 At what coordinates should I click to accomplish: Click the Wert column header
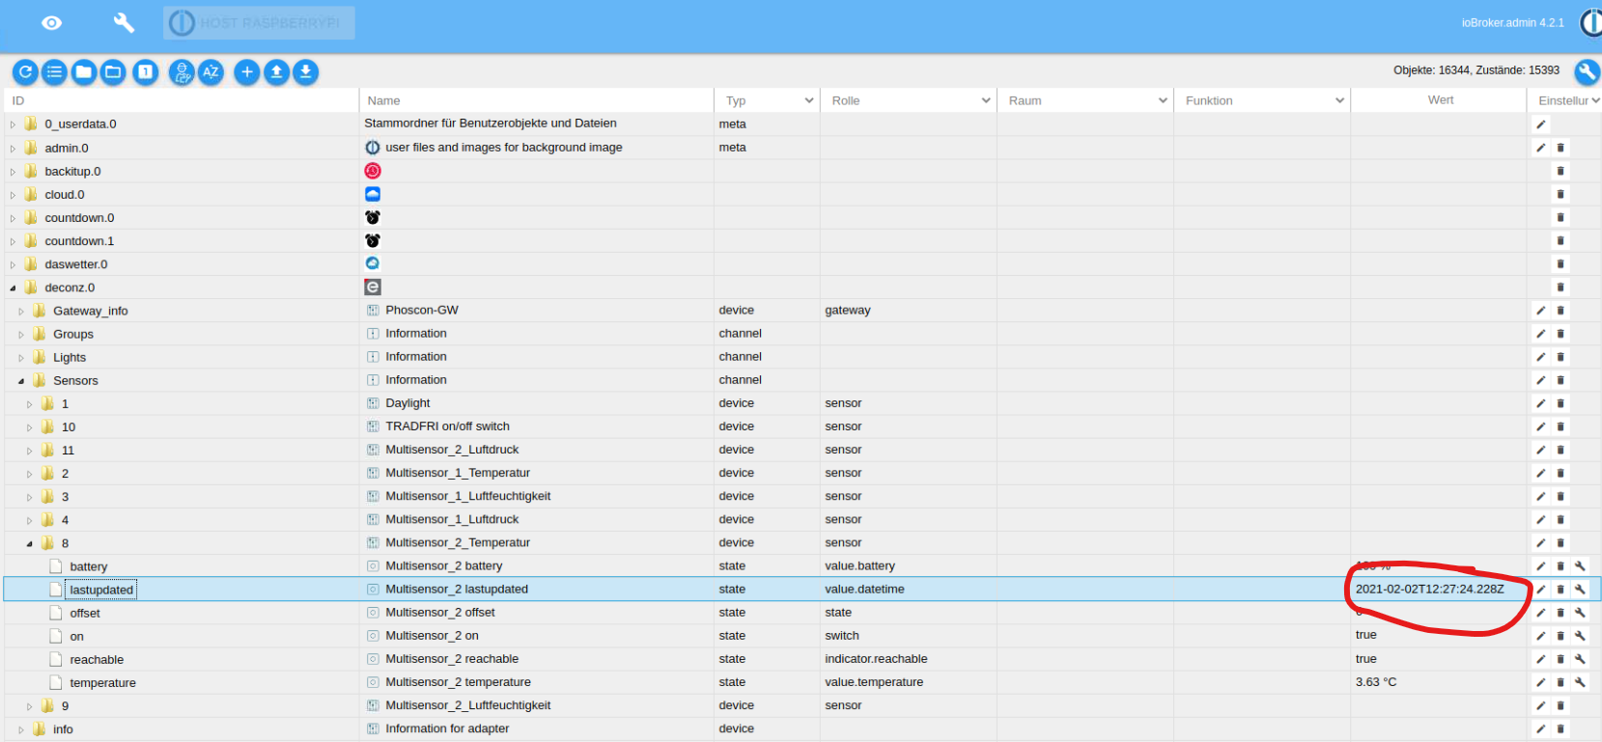click(1440, 100)
